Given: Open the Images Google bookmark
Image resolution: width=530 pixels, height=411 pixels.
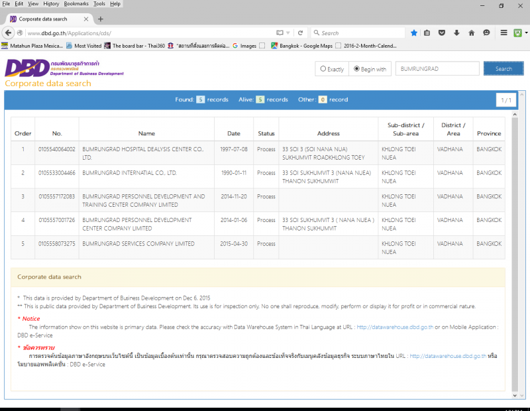Looking at the screenshot, I should [x=244, y=46].
